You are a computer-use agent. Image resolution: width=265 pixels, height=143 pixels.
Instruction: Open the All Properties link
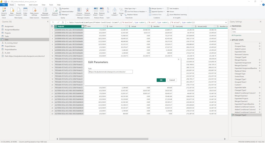tap(237, 35)
